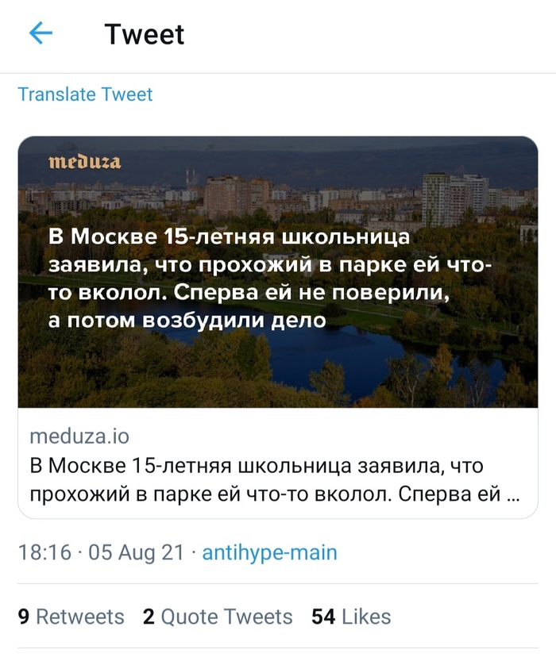556x669 pixels.
Task: Click the Translate Tweet link
Action: pyautogui.click(x=85, y=94)
